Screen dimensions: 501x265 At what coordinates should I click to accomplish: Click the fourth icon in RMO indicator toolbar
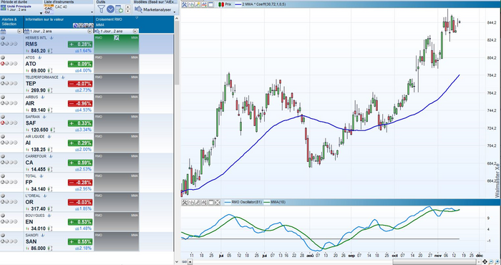point(205,202)
